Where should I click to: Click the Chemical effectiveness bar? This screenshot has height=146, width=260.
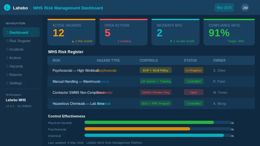[158, 135]
